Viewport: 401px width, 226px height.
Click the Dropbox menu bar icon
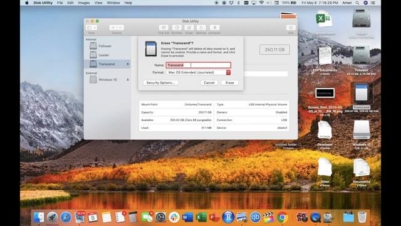pyautogui.click(x=231, y=3)
